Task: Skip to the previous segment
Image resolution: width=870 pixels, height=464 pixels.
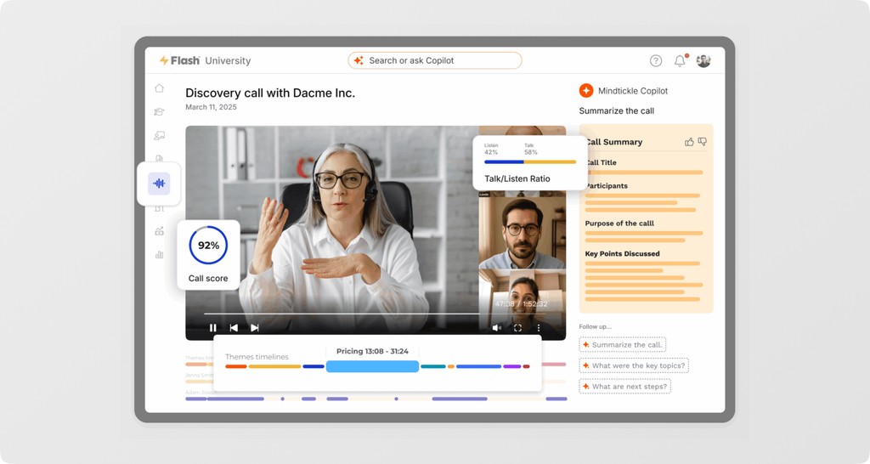Action: (234, 328)
